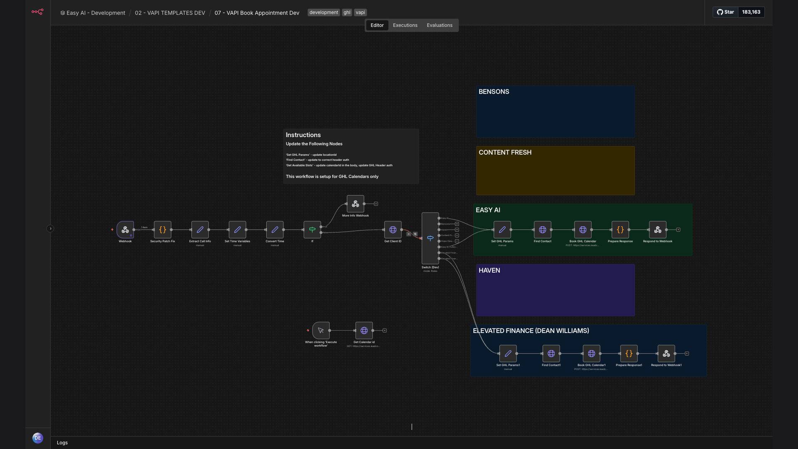Open the Get Client ID HTTP node
Viewport: 798px width, 449px height.
(x=393, y=229)
